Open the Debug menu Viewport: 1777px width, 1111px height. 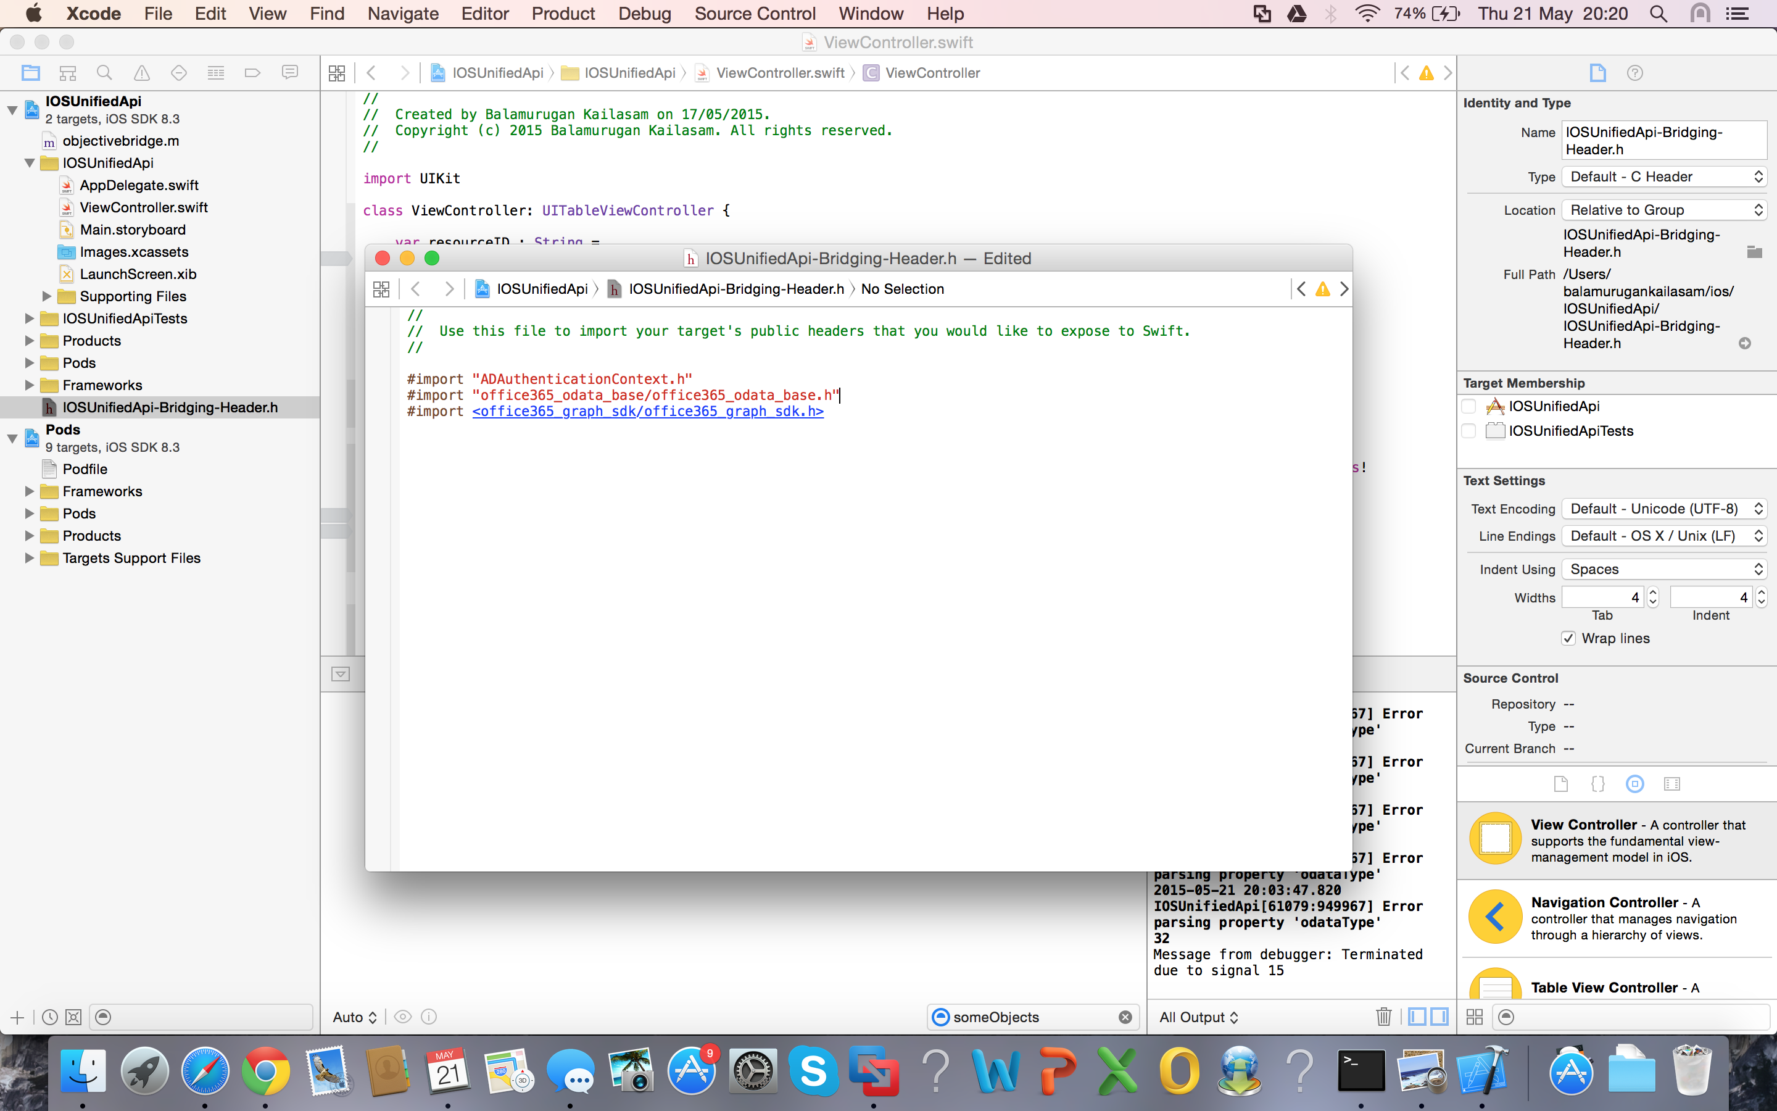[x=644, y=13]
